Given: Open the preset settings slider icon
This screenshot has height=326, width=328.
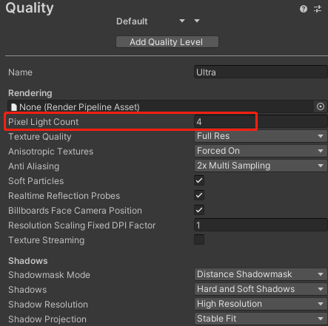Looking at the screenshot, I should click(318, 9).
